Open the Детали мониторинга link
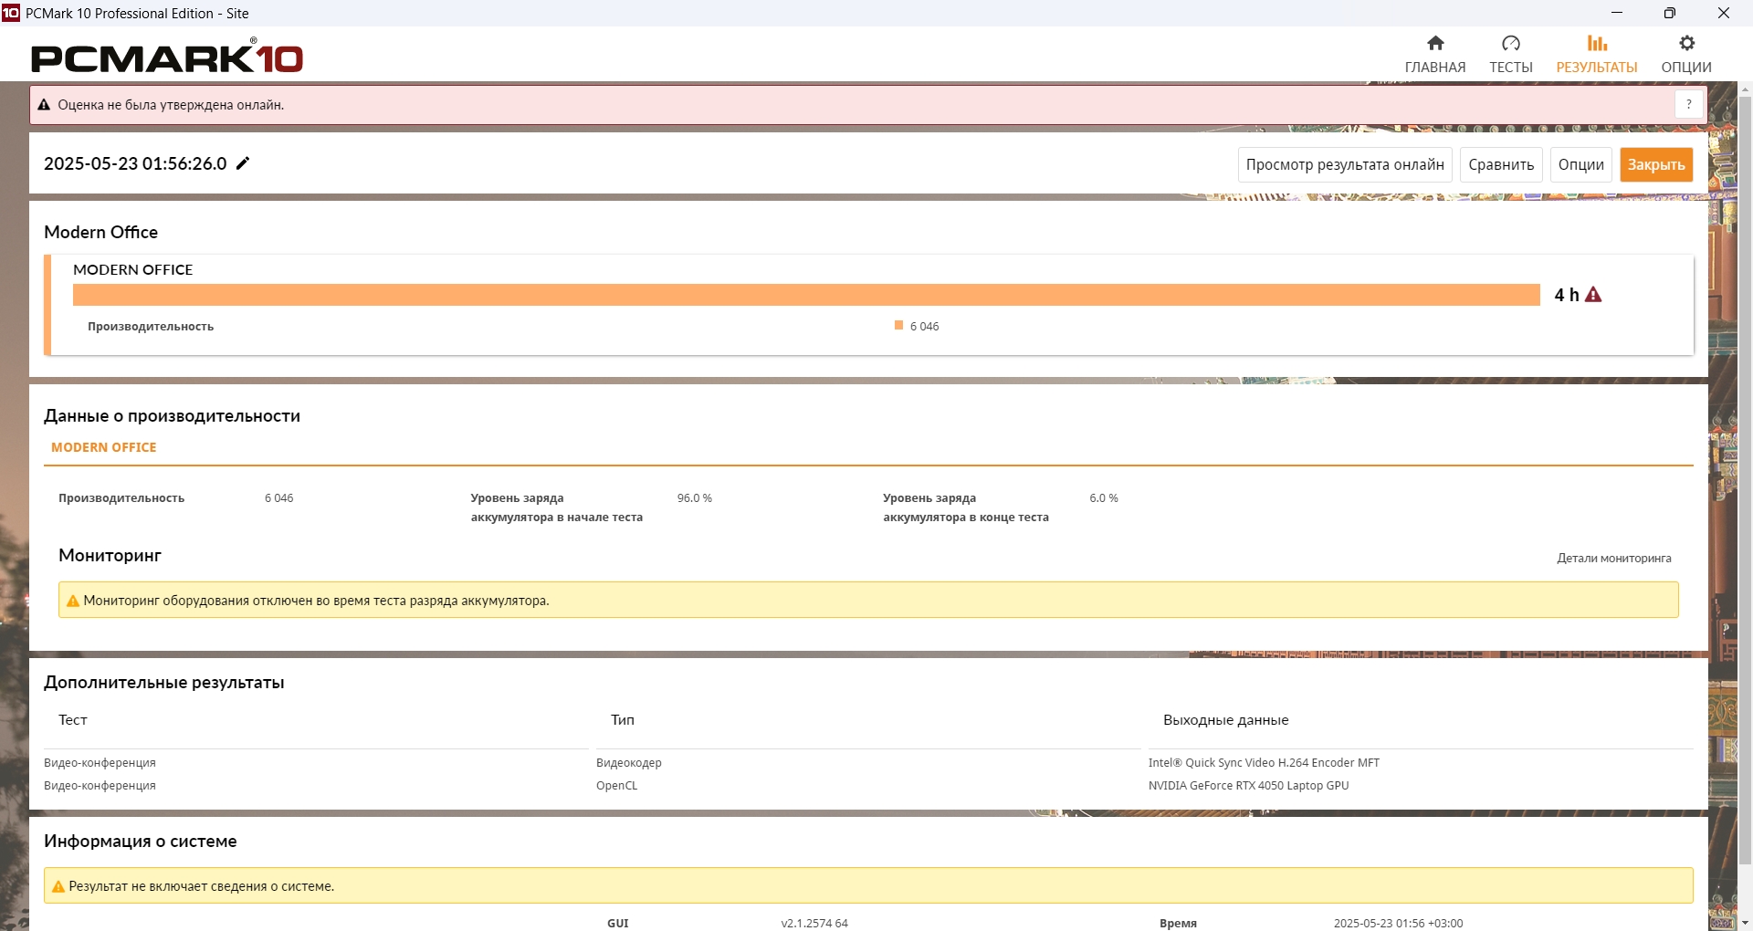 point(1614,559)
